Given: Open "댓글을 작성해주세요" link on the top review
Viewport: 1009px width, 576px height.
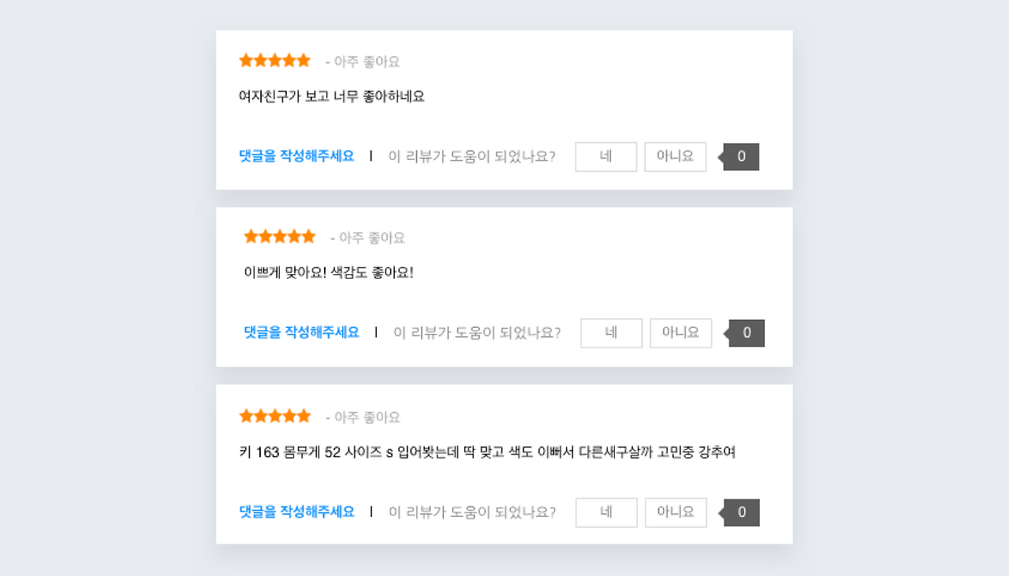Looking at the screenshot, I should [297, 156].
